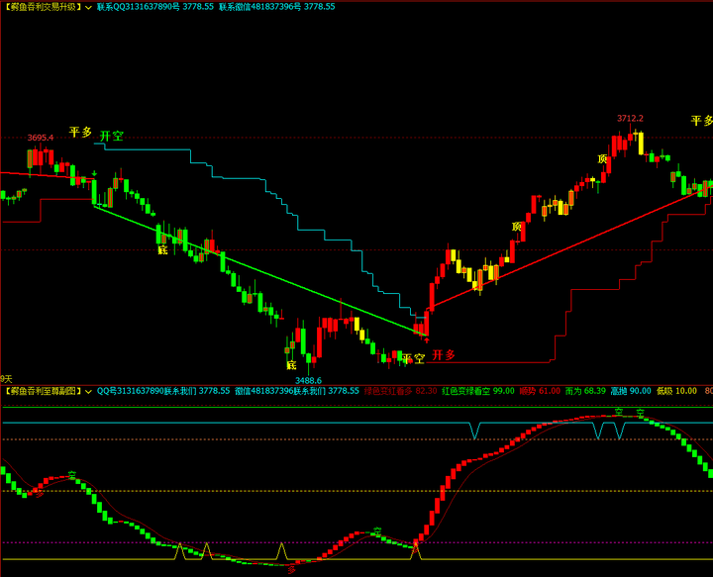Click the red 开多 signal label
This screenshot has height=577, width=713.
[444, 354]
